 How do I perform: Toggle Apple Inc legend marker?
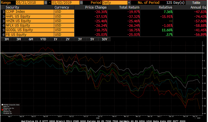pos(2,107)
